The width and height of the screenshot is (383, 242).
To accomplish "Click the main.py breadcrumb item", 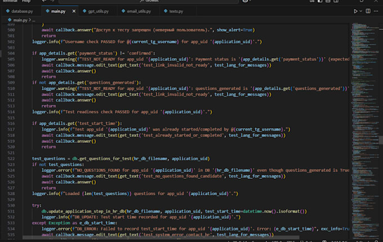I will click(20, 20).
